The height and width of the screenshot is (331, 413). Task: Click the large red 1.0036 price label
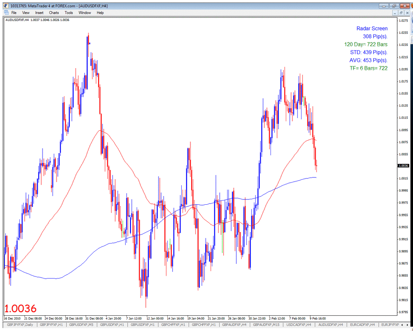pyautogui.click(x=21, y=308)
